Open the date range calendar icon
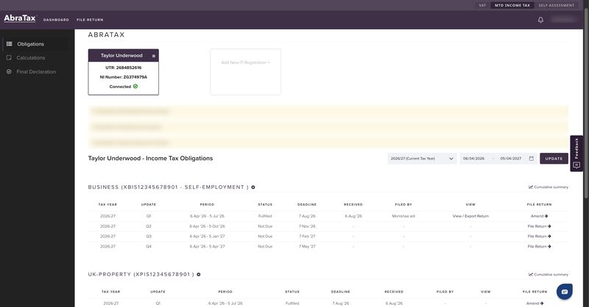 [x=531, y=159]
